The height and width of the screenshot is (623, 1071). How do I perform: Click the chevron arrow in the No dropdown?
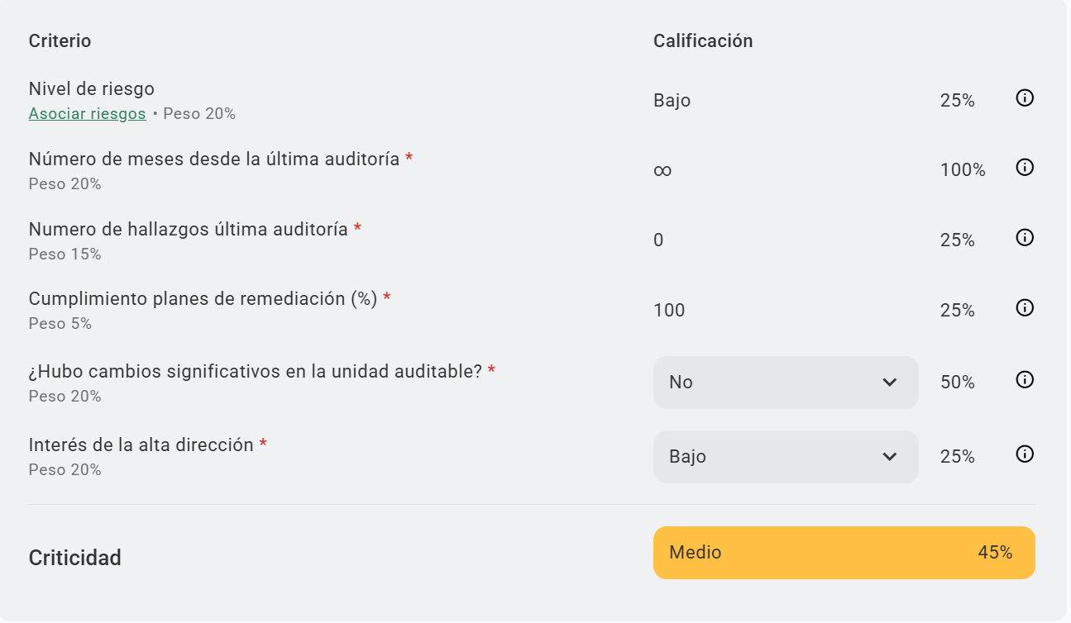pyautogui.click(x=890, y=383)
